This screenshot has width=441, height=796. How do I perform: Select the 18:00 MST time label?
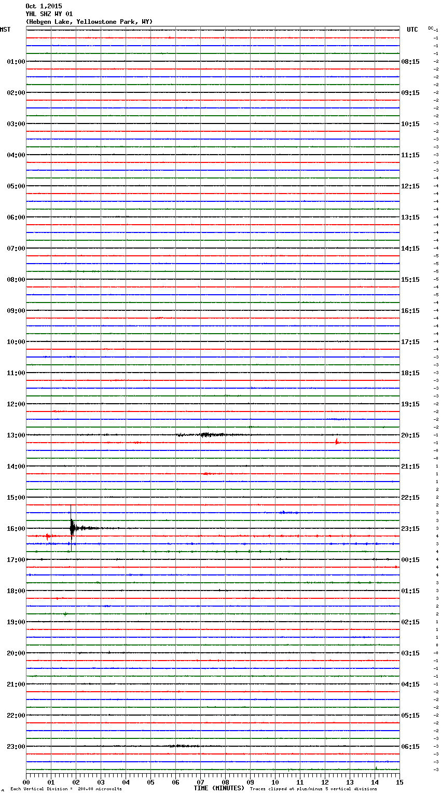coord(16,591)
